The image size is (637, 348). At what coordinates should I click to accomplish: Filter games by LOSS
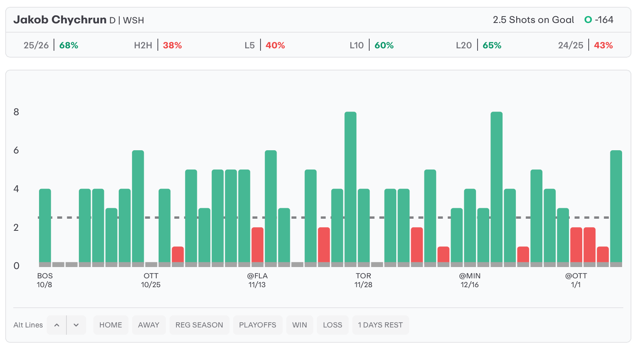[x=332, y=325]
